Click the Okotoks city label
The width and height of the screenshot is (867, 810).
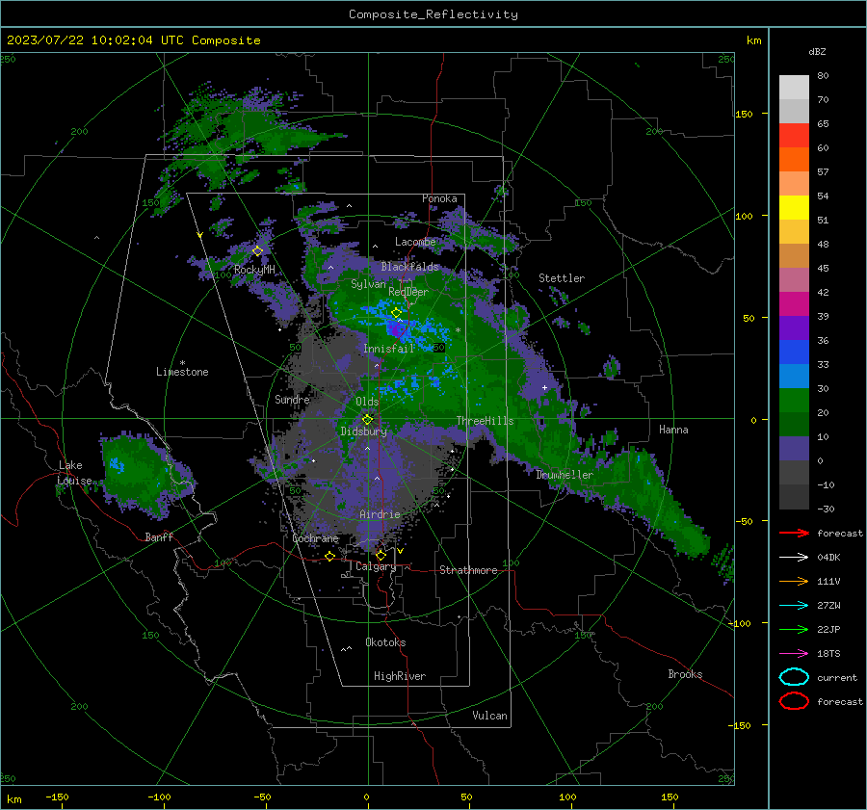click(x=385, y=642)
